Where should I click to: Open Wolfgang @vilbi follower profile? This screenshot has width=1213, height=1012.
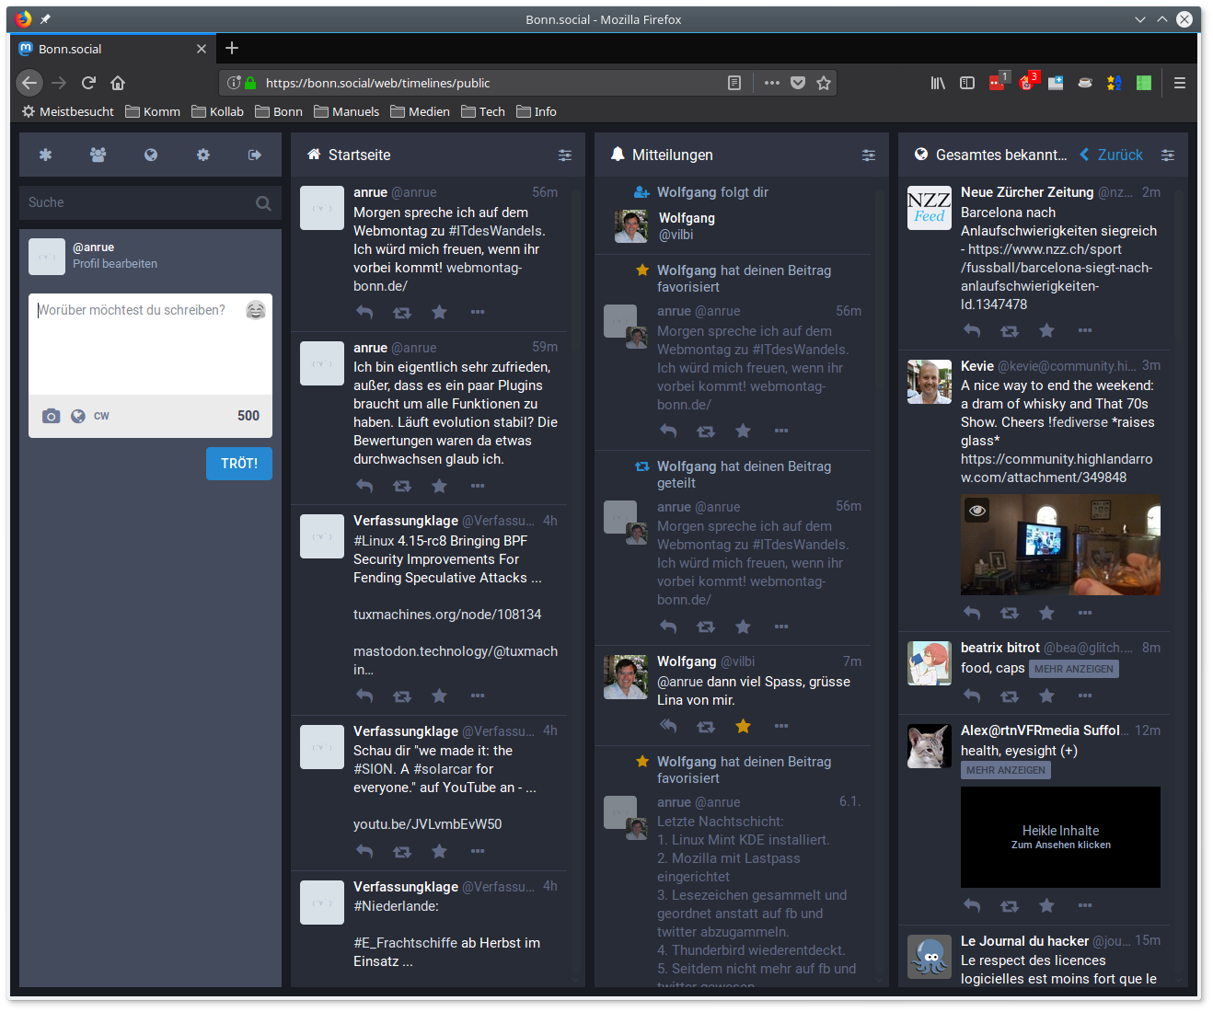point(687,226)
